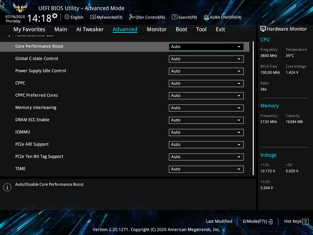
Task: Open the CPPC dropdown
Action: (206, 83)
